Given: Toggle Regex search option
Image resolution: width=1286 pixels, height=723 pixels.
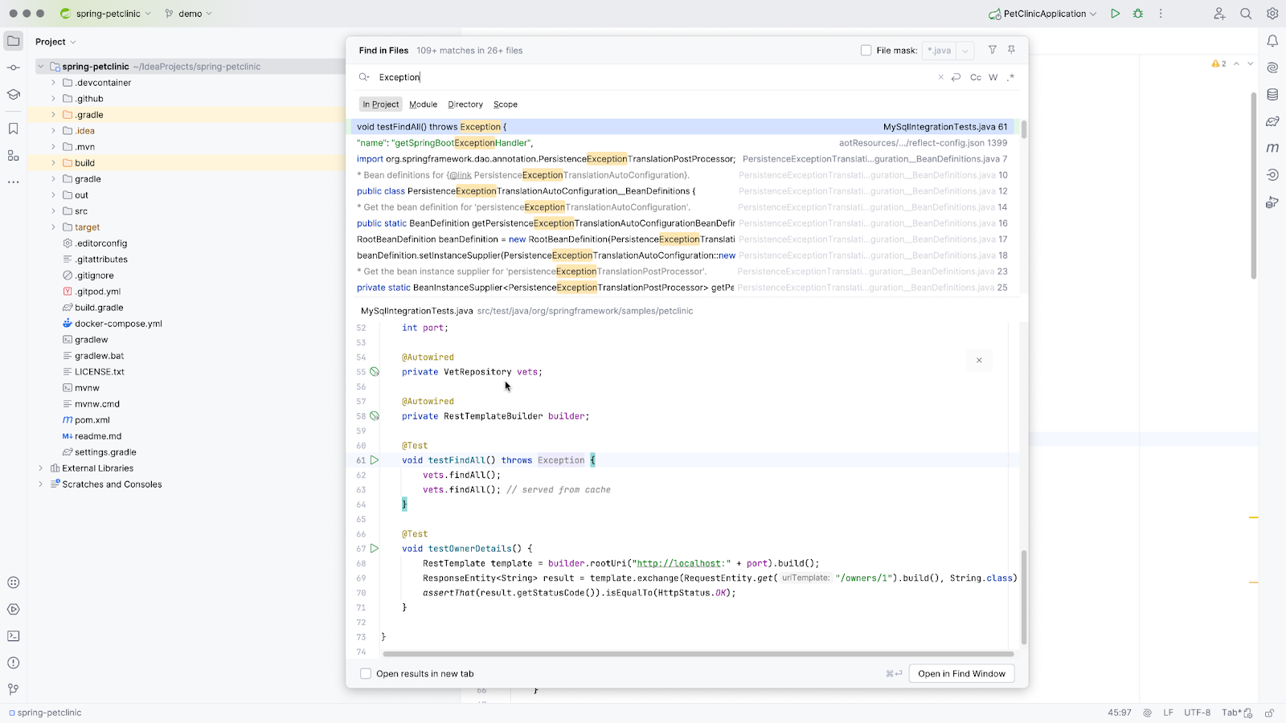Looking at the screenshot, I should pyautogui.click(x=1011, y=77).
